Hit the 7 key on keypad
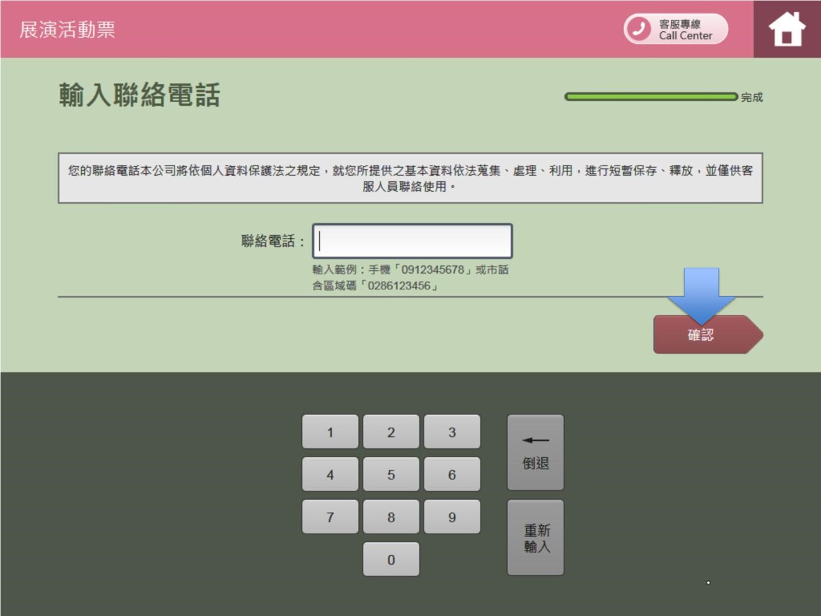The height and width of the screenshot is (616, 821). pos(330,517)
